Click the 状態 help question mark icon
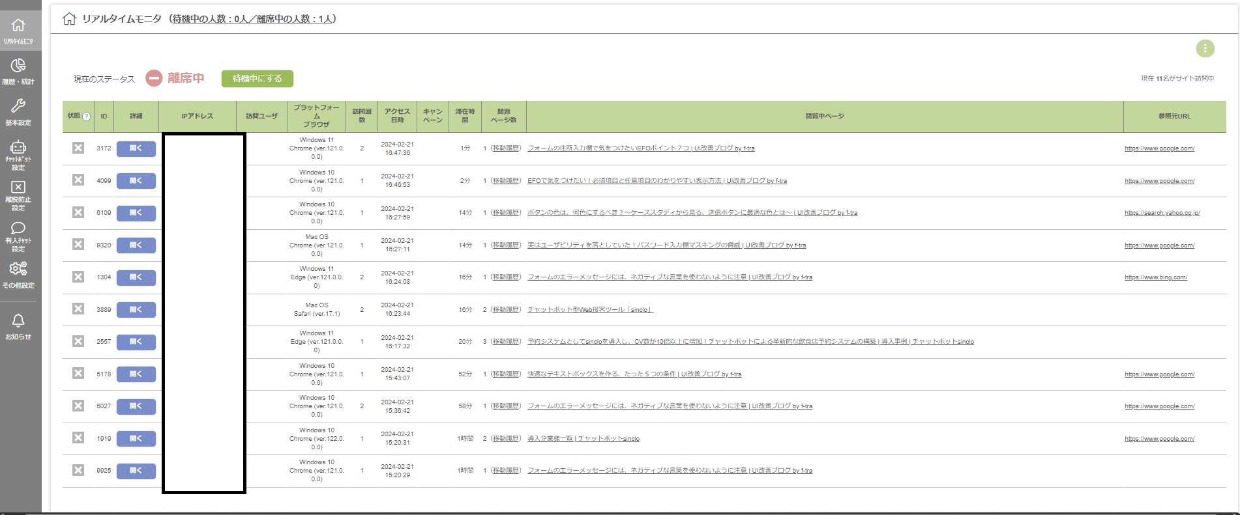Image resolution: width=1240 pixels, height=515 pixels. tap(86, 117)
